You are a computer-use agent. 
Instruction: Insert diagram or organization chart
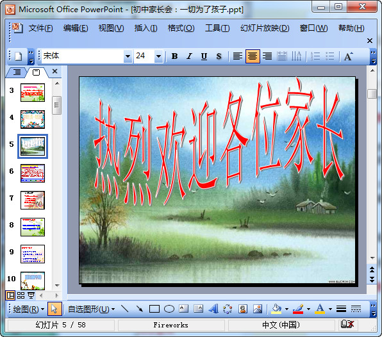(x=228, y=309)
